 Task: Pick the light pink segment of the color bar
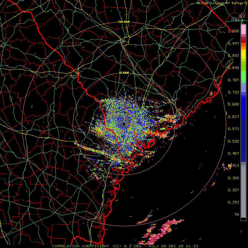coord(243,29)
